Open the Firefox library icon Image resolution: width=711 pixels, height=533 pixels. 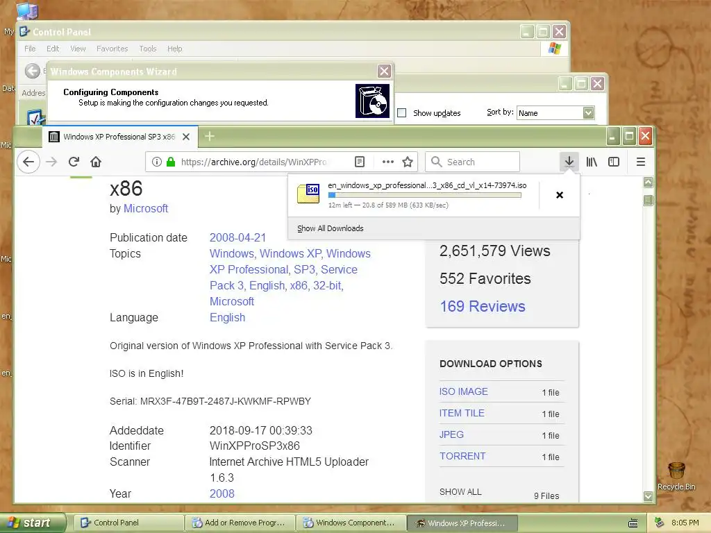pyautogui.click(x=592, y=162)
